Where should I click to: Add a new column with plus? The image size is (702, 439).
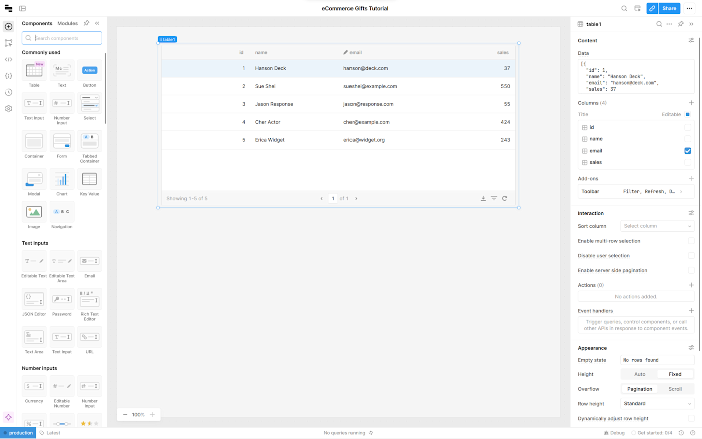[691, 103]
